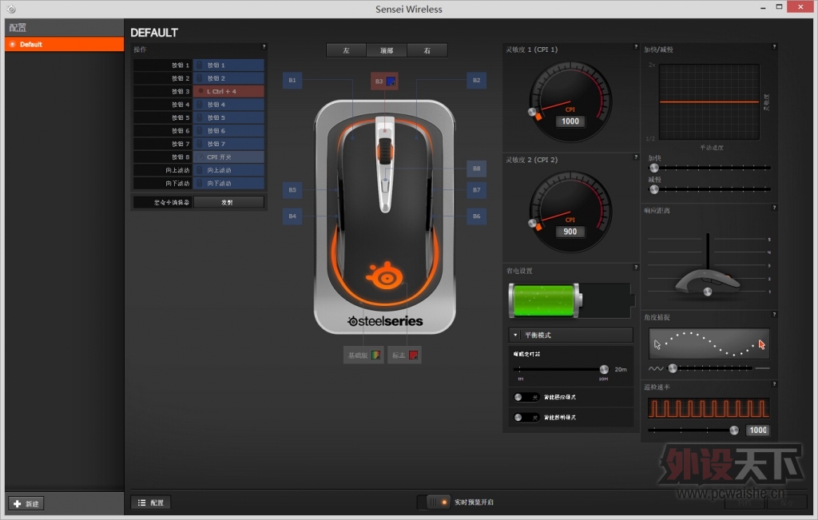Click the 加快 acceleration slider
This screenshot has width=818, height=520.
[x=709, y=168]
